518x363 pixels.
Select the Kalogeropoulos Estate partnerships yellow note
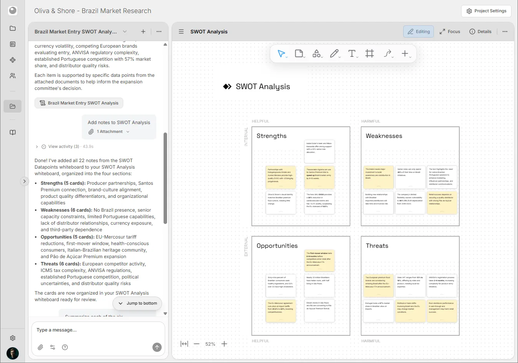point(281,177)
